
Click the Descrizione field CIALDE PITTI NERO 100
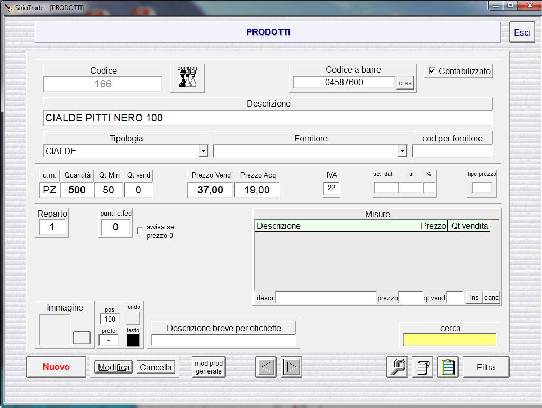click(x=268, y=118)
